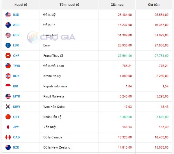Click the European Union flag icon
Viewport: 174px width, 154px height.
(8, 45)
